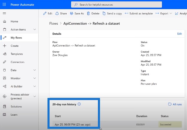Click the Connectors plug icon
This screenshot has height=130, width=187.
4,62
